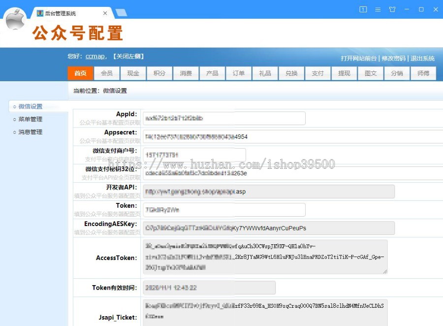
Task: Open the browser hamburger menu icon
Action: pos(378,10)
